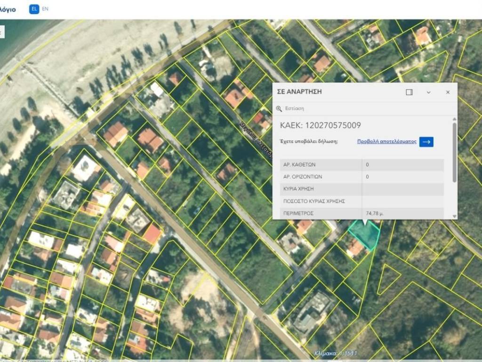This screenshot has width=482, height=362.
Task: Click the ΣΕ ΑΝΑΡΤΗΣΗ popup title
Action: [x=299, y=92]
